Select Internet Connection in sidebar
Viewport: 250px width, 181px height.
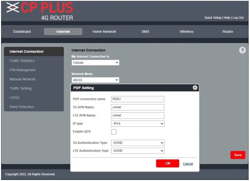(34, 51)
